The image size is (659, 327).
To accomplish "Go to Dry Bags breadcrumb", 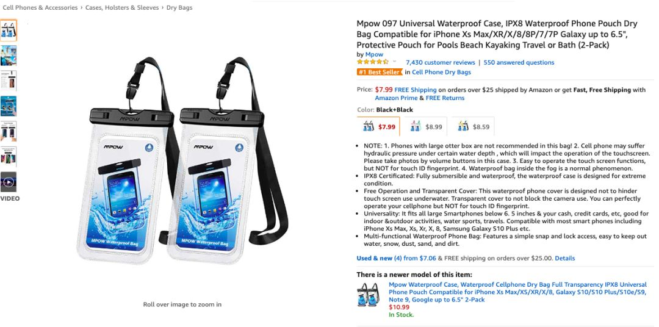I will (179, 7).
